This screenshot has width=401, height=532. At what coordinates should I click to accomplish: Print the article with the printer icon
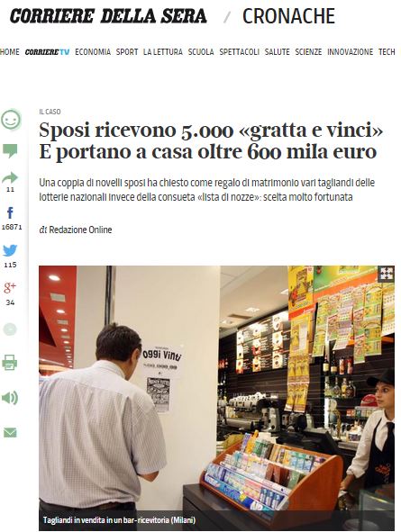10,363
